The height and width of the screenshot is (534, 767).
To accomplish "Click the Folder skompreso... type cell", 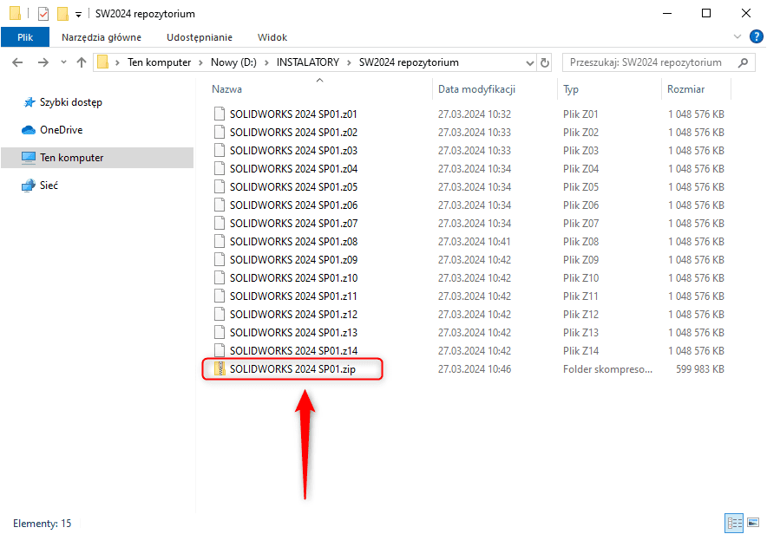I will point(607,369).
